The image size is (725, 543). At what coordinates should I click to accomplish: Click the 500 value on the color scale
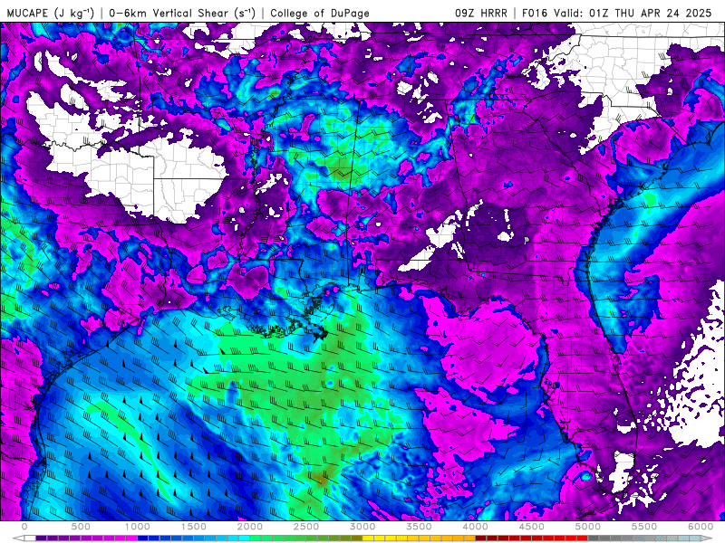[81, 527]
